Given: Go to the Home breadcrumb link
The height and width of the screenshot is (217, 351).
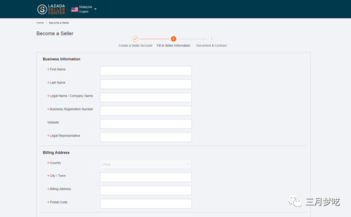Looking at the screenshot, I should click(40, 23).
